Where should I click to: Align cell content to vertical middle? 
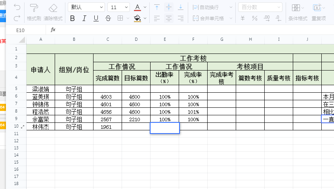coord(169,7)
